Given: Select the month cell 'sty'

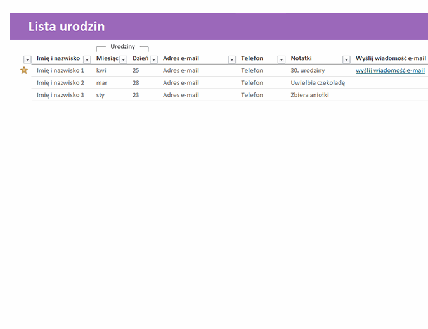Looking at the screenshot, I should (101, 95).
